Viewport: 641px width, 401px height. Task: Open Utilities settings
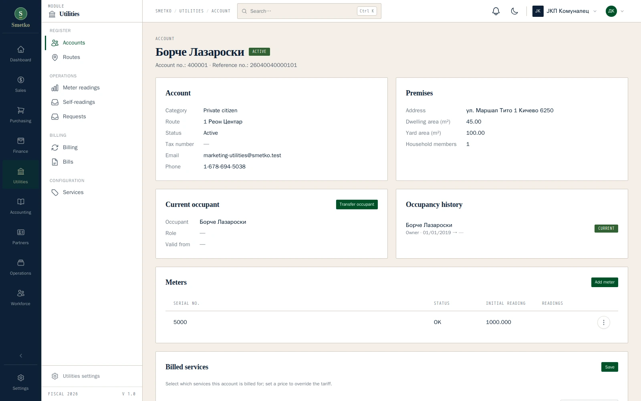coord(92,376)
